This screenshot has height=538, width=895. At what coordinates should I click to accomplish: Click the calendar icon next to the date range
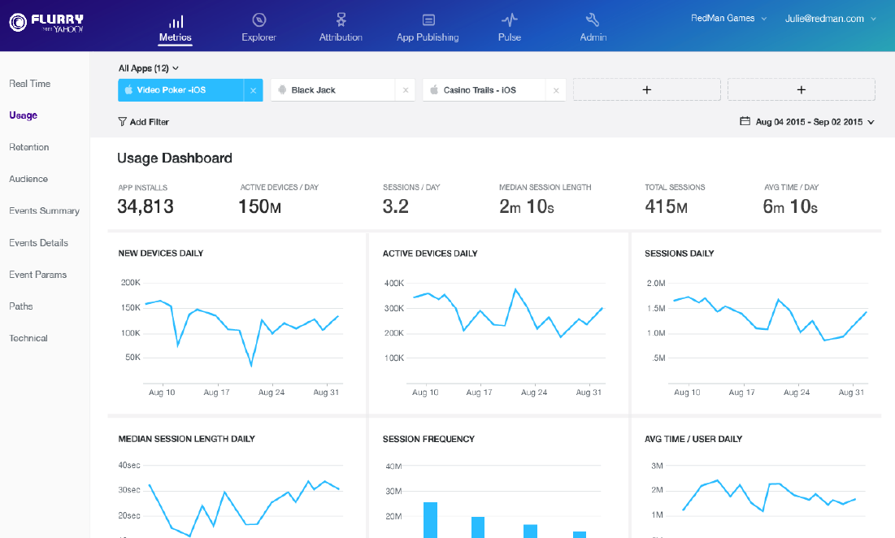tap(745, 120)
